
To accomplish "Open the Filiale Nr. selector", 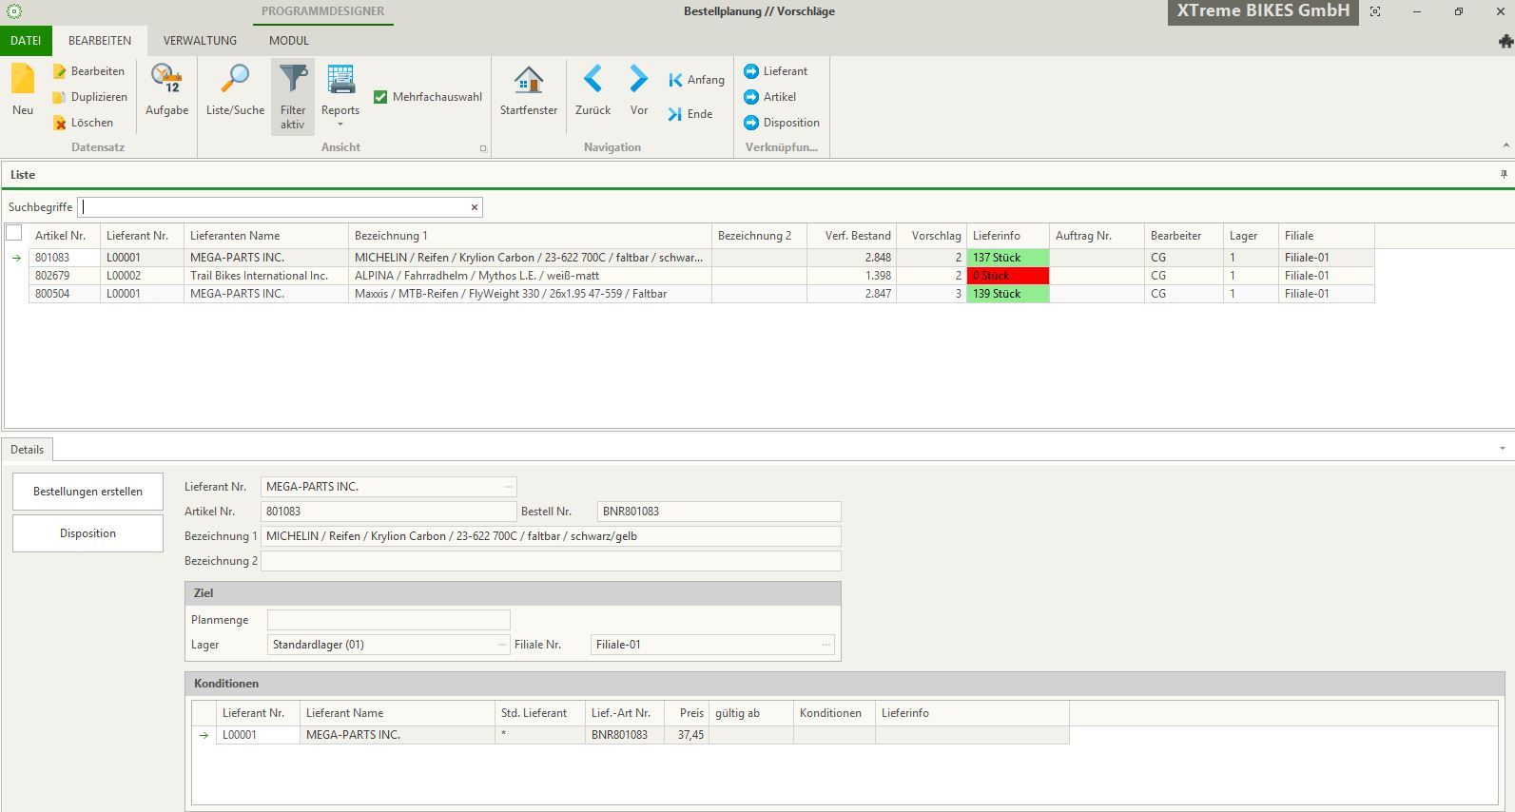I will (x=826, y=645).
